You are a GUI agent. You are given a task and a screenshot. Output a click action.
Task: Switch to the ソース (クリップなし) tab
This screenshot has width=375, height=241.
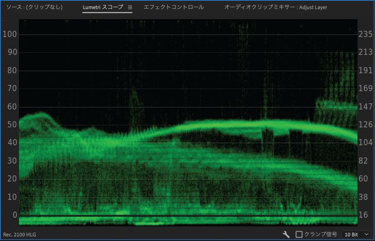pyautogui.click(x=34, y=7)
